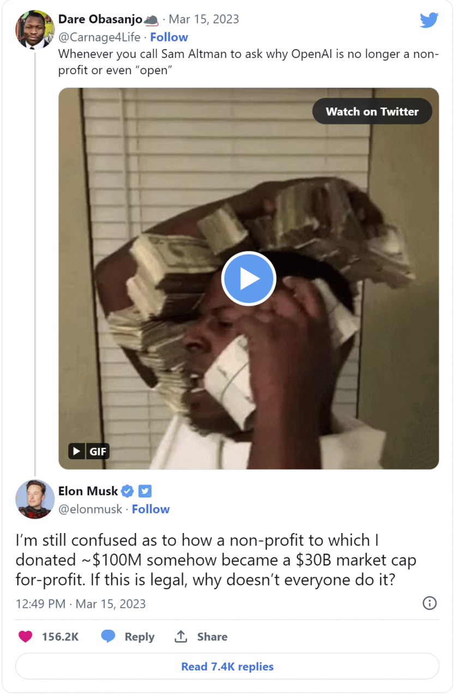Click the Mar 15, 2023 date on Dare's tweet
Screen dimensions: 456x699
[203, 19]
